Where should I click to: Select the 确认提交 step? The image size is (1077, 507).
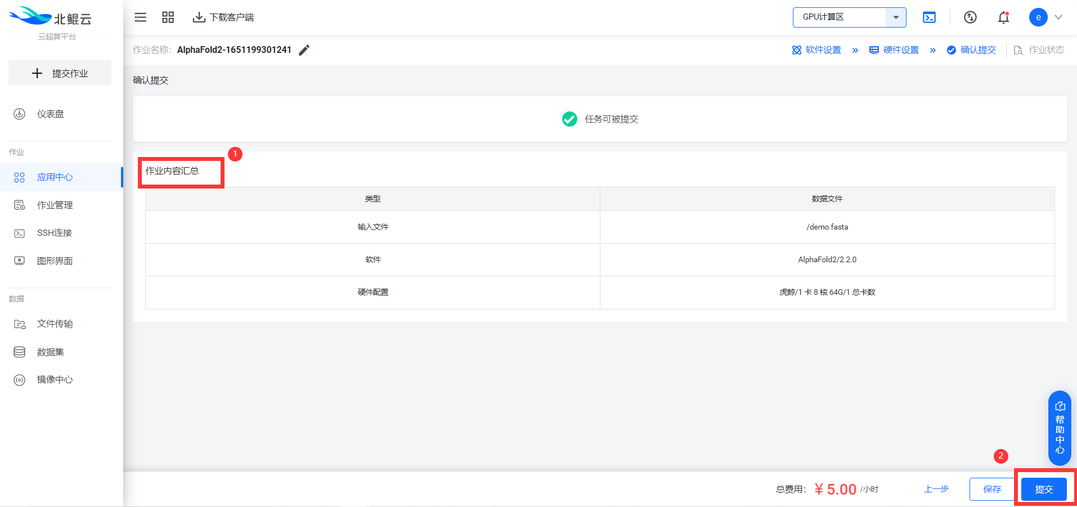tap(971, 50)
